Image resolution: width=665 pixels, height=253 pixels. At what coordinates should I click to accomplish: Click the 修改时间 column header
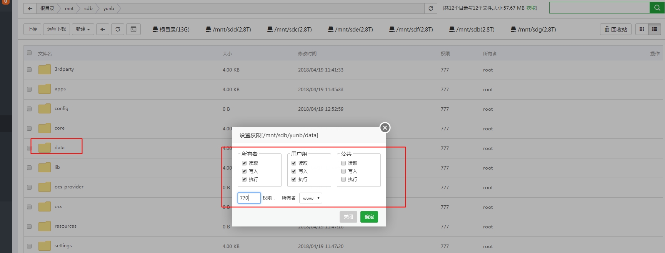point(307,54)
